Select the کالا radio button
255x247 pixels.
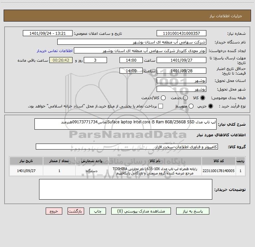pyautogui.click(x=203, y=98)
